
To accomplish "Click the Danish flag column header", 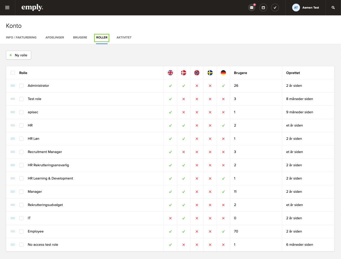I will 183,73.
